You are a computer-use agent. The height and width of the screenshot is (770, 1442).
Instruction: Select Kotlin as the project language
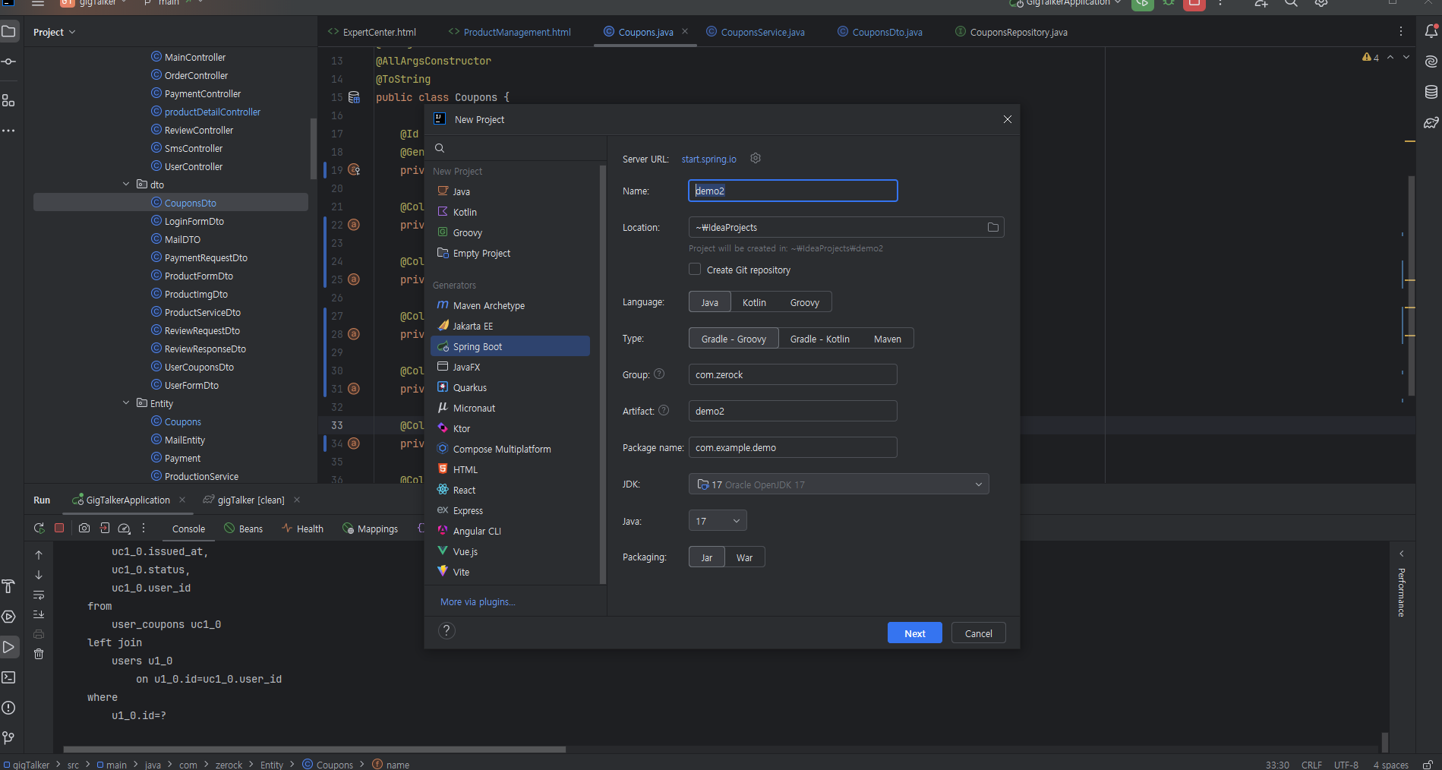click(754, 302)
